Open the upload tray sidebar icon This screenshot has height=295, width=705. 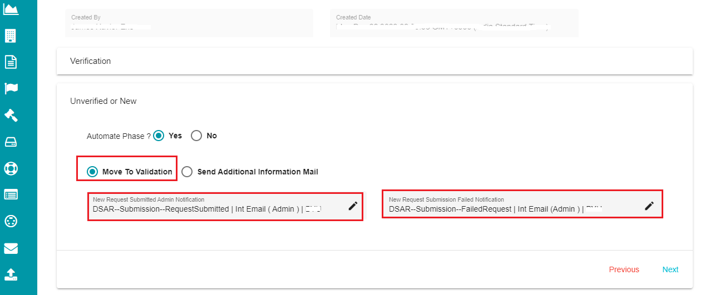coord(11,274)
